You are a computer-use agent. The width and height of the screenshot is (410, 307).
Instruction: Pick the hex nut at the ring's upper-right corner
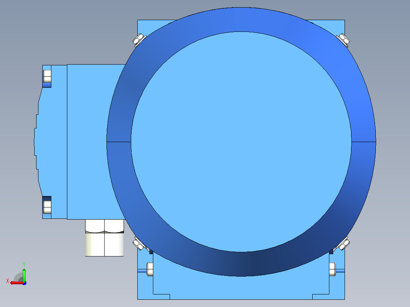343,40
